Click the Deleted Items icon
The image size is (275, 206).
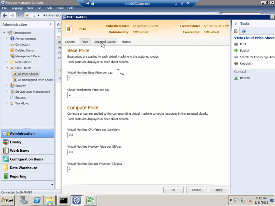pos(12,50)
